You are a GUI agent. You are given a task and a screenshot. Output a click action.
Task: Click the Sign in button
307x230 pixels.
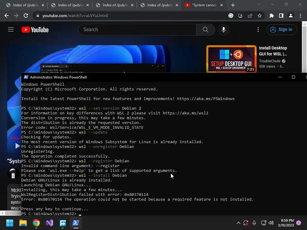pyautogui.click(x=282, y=30)
